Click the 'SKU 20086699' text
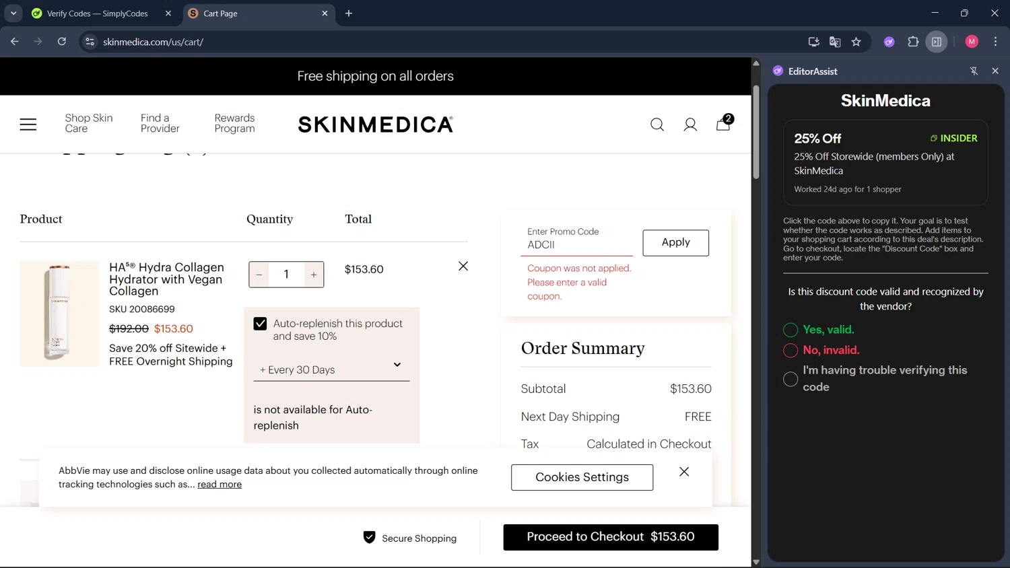 pyautogui.click(x=142, y=310)
